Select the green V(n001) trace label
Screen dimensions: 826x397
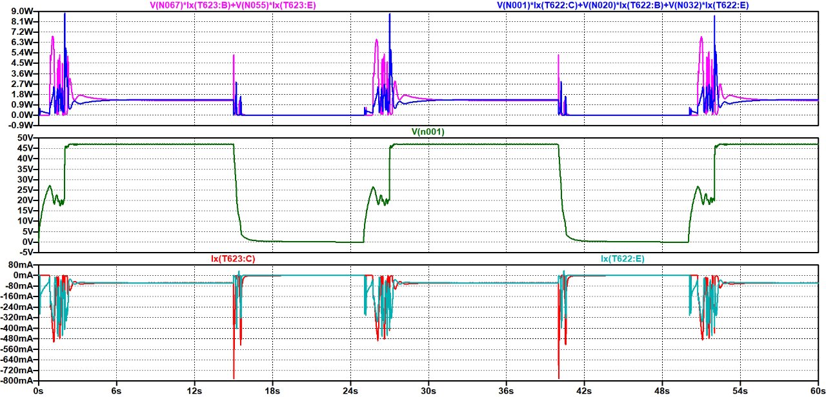click(x=428, y=131)
